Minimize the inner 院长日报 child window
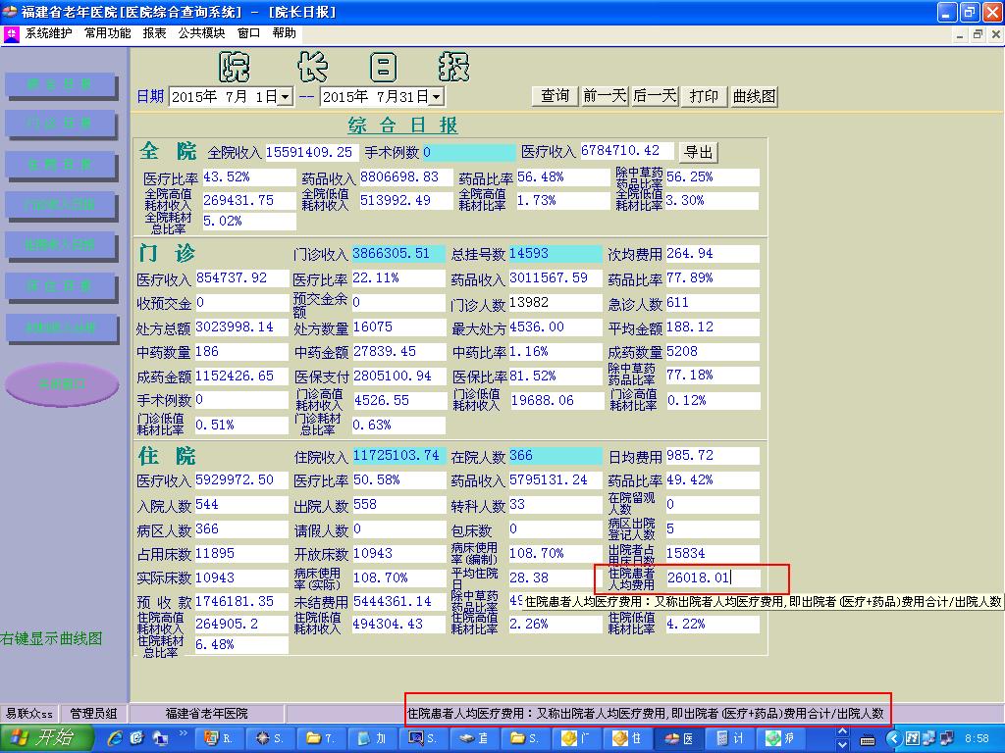Image resolution: width=1005 pixels, height=753 pixels. 960,34
